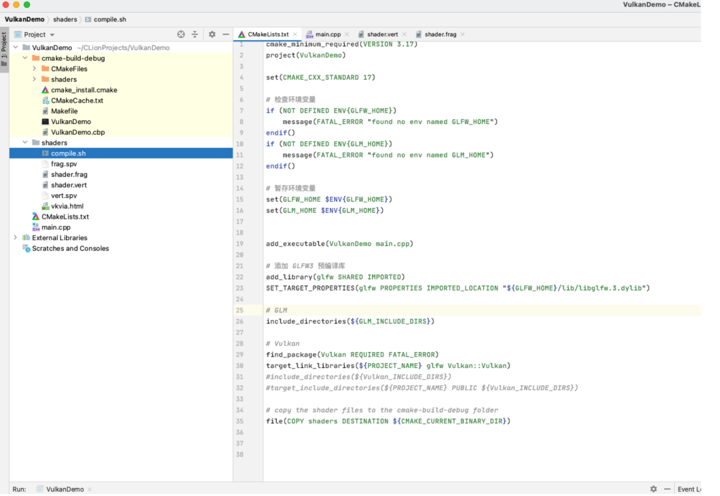720x496 pixels.
Task: Close the CMakeLists.txt tab
Action: click(x=295, y=35)
